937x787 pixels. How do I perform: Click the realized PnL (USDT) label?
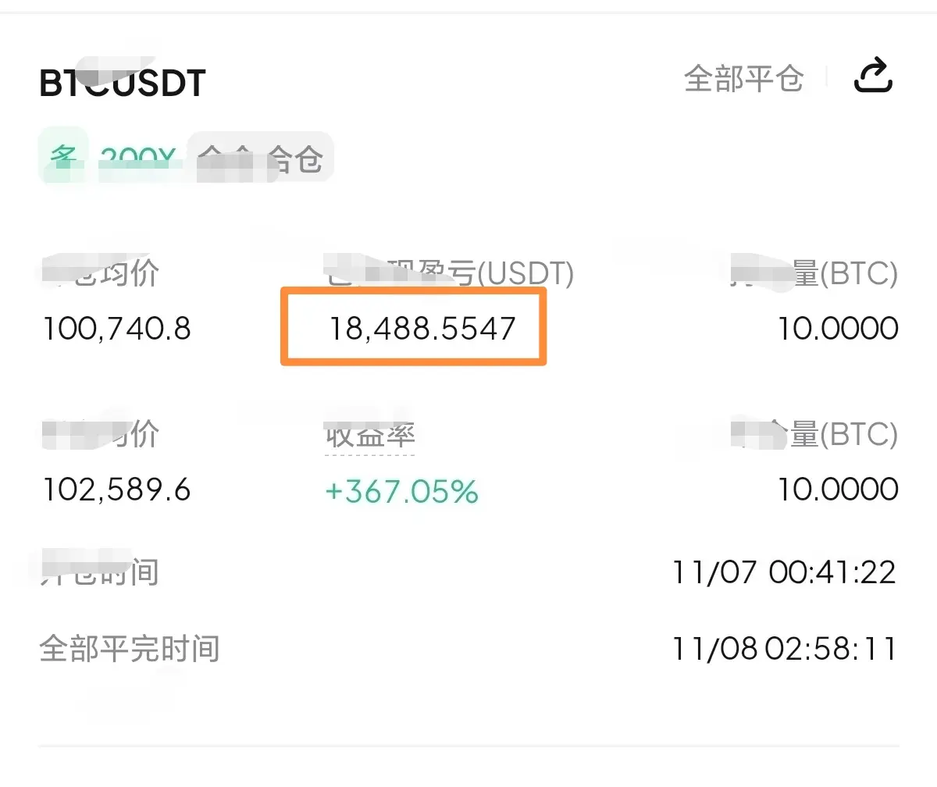coord(449,274)
